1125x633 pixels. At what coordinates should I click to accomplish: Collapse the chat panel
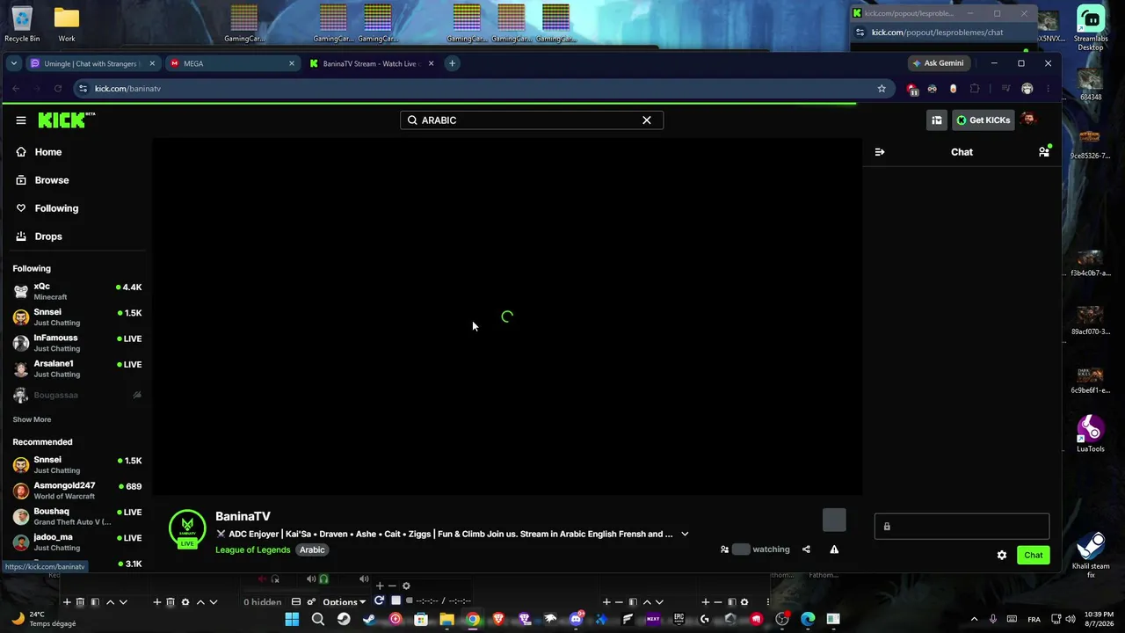point(880,152)
